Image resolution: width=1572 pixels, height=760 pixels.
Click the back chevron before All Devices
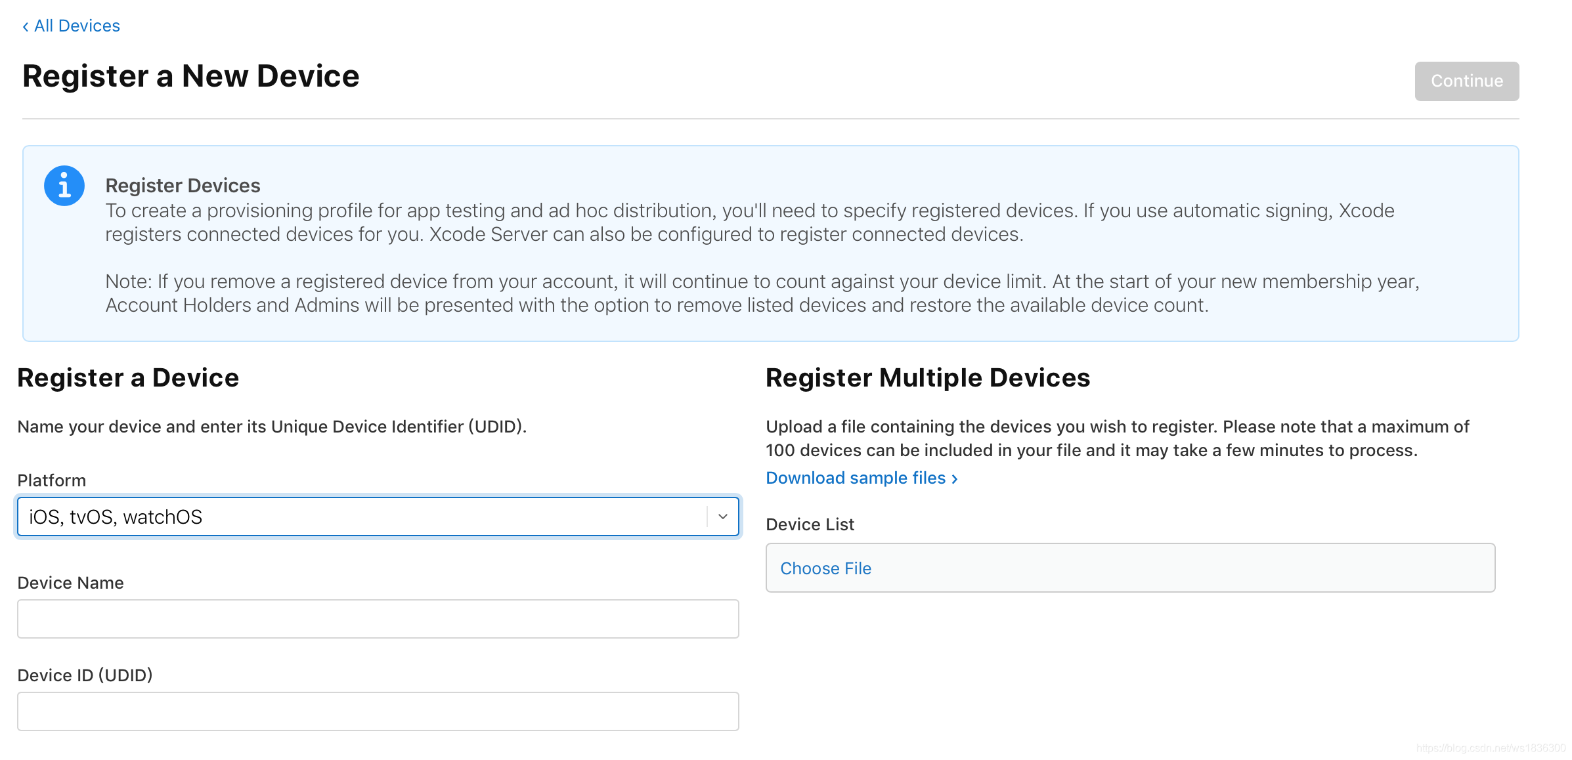pos(26,27)
